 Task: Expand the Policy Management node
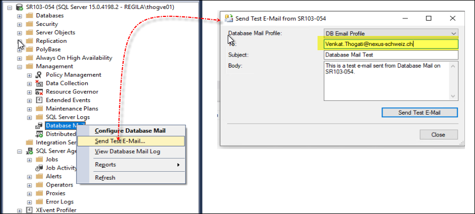tap(29, 75)
